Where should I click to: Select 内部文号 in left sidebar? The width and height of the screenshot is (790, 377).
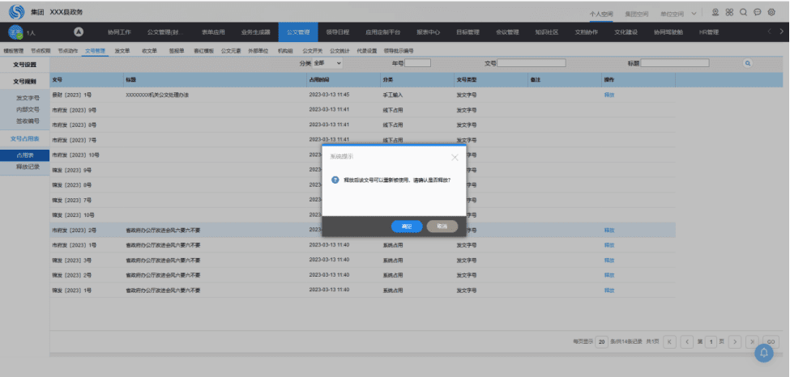[x=28, y=109]
